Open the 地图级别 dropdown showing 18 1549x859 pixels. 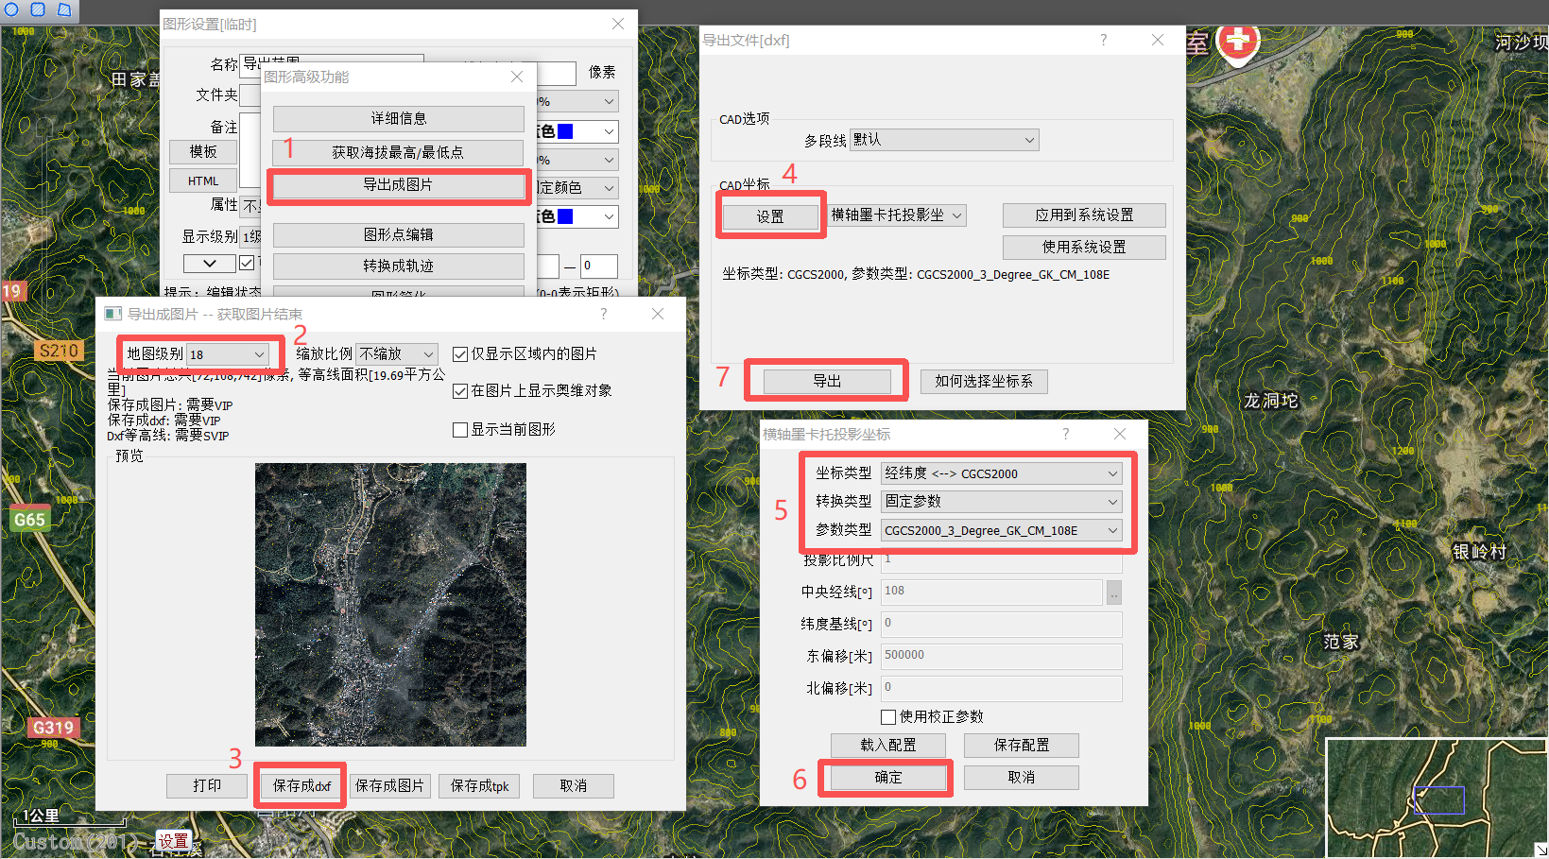228,354
